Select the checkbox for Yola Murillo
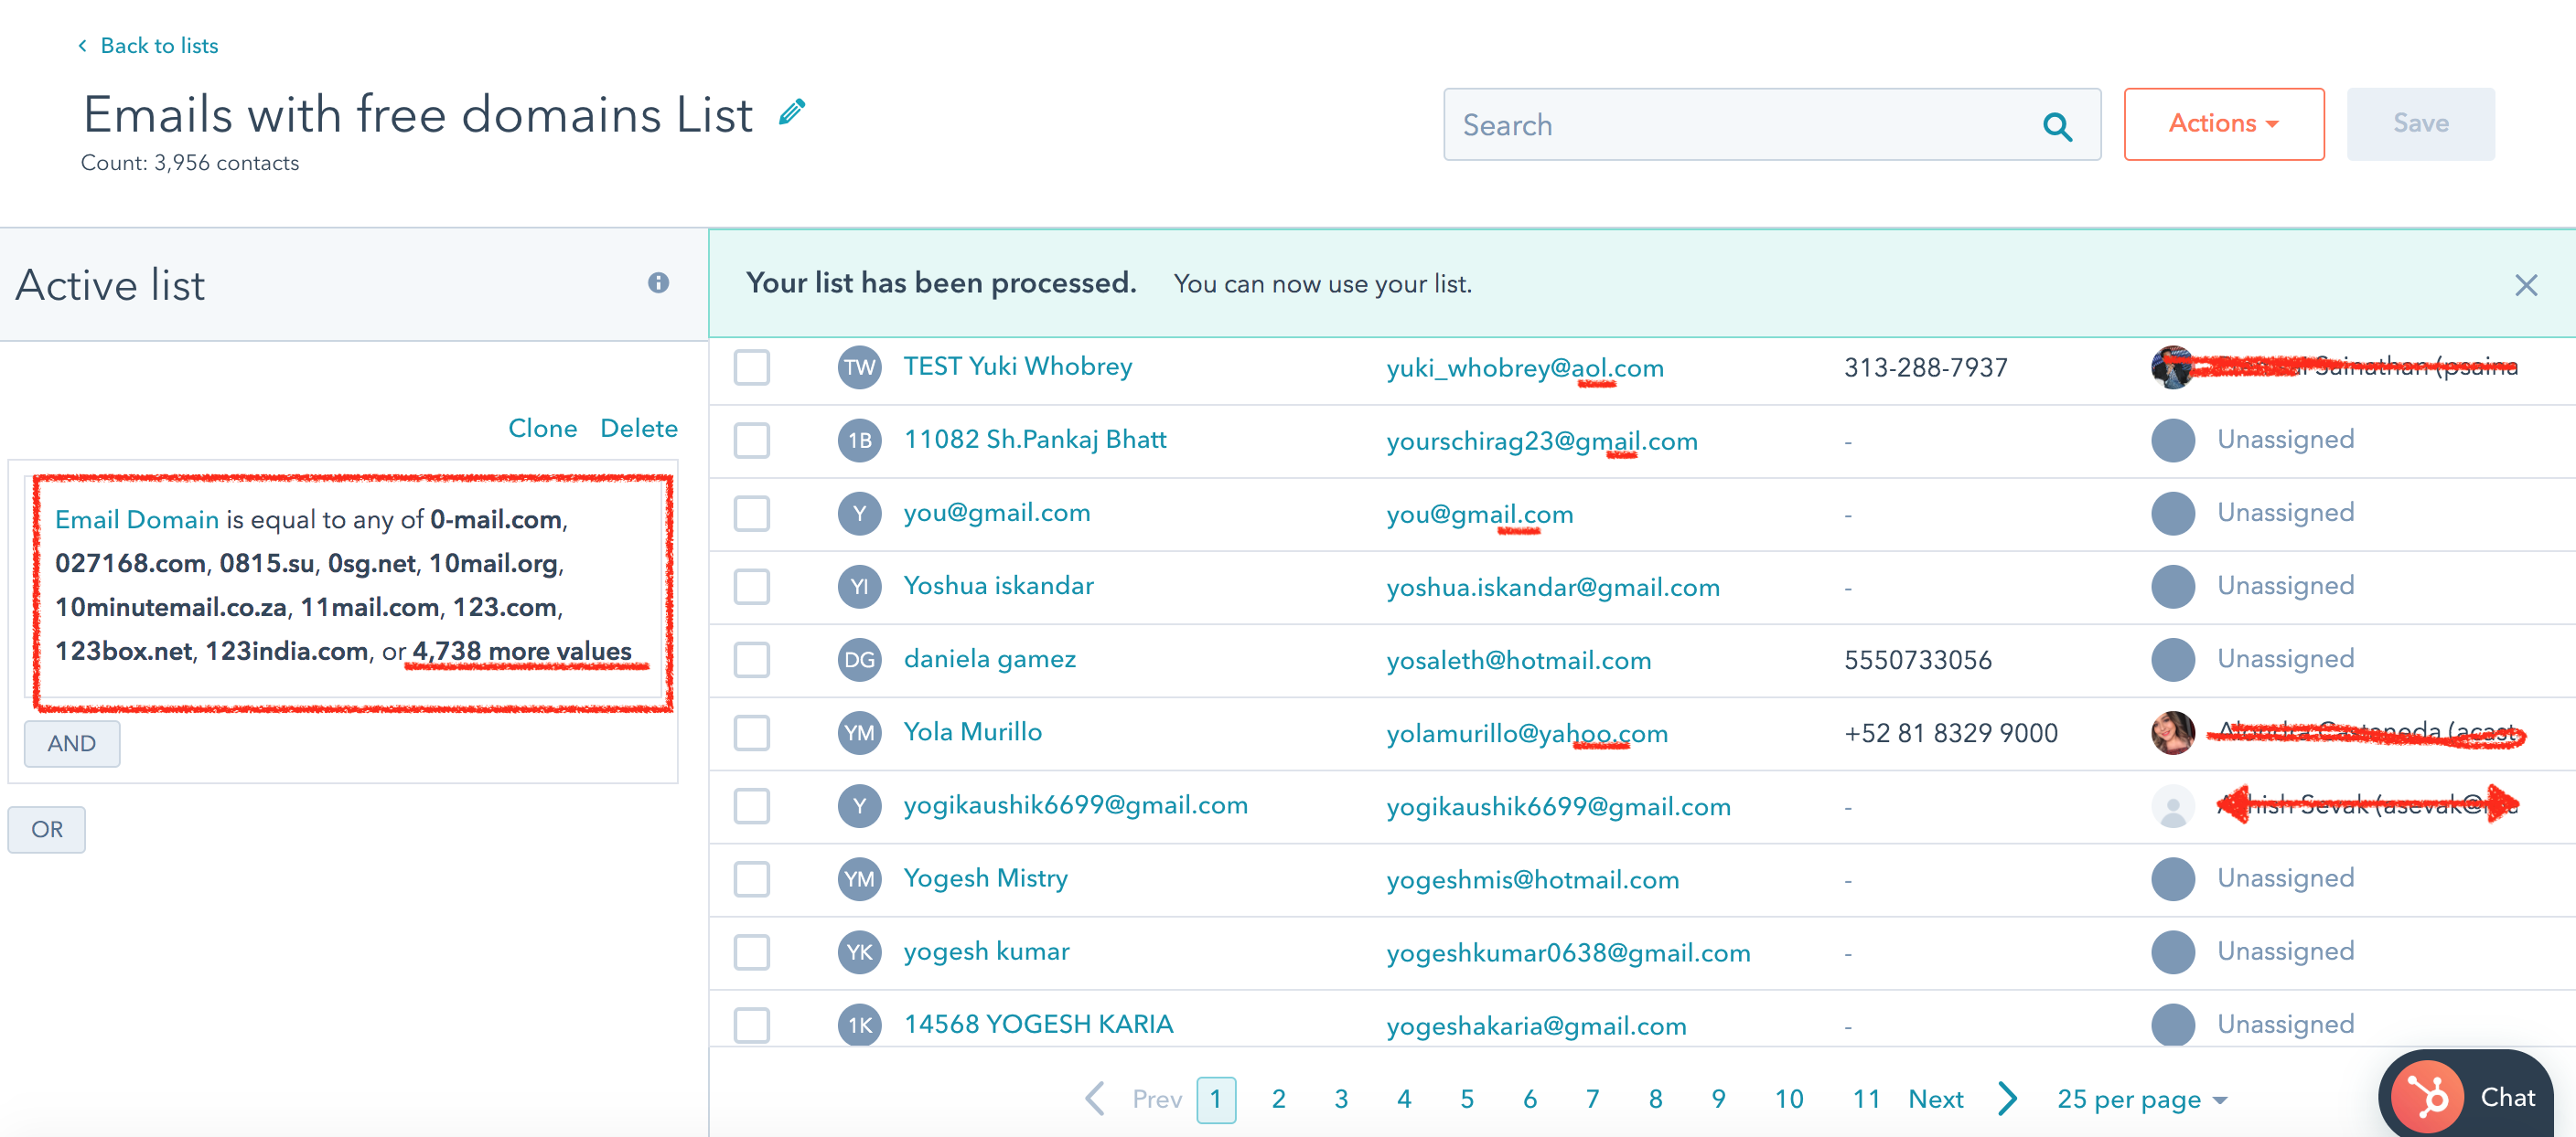The image size is (2576, 1137). (752, 732)
